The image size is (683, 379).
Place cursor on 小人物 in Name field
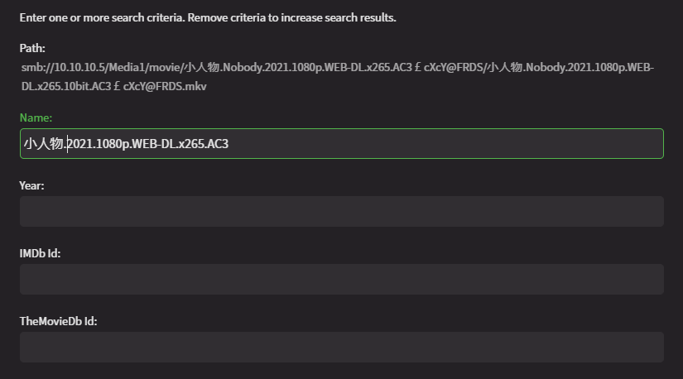pos(43,144)
